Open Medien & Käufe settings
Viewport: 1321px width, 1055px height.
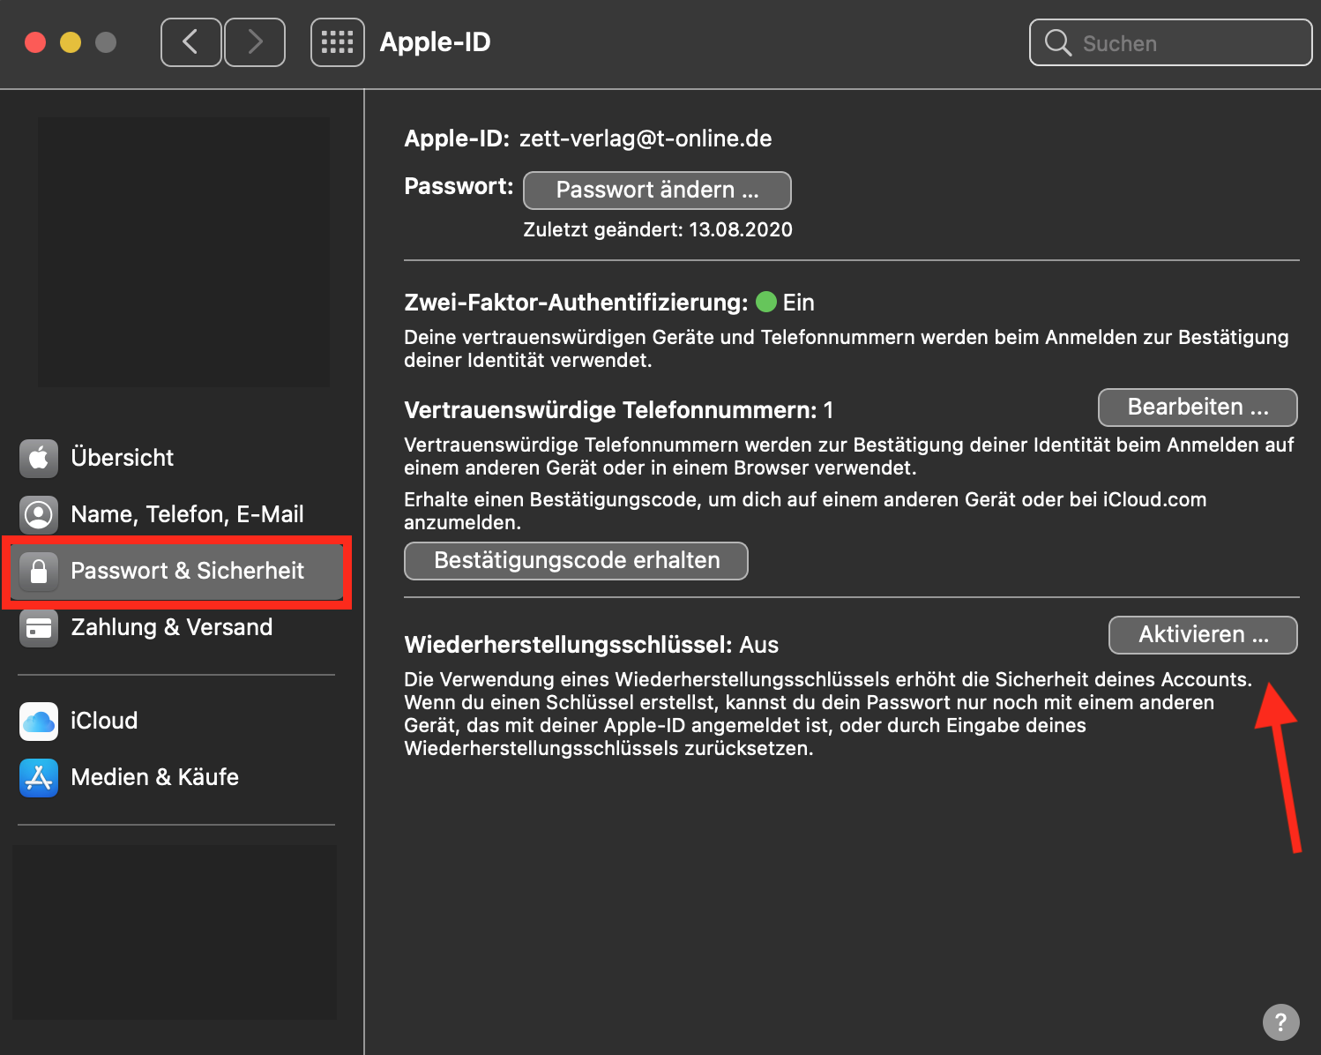pyautogui.click(x=176, y=777)
